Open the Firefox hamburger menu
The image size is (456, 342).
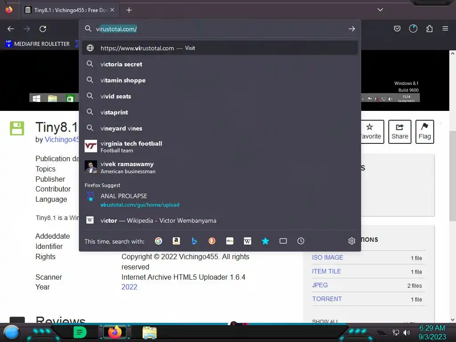click(445, 28)
